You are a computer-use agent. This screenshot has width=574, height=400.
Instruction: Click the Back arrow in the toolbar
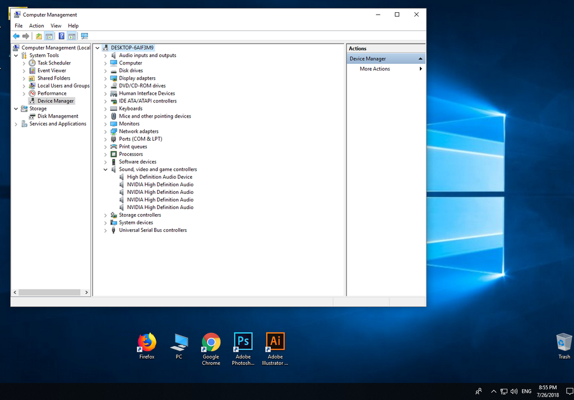pos(16,36)
